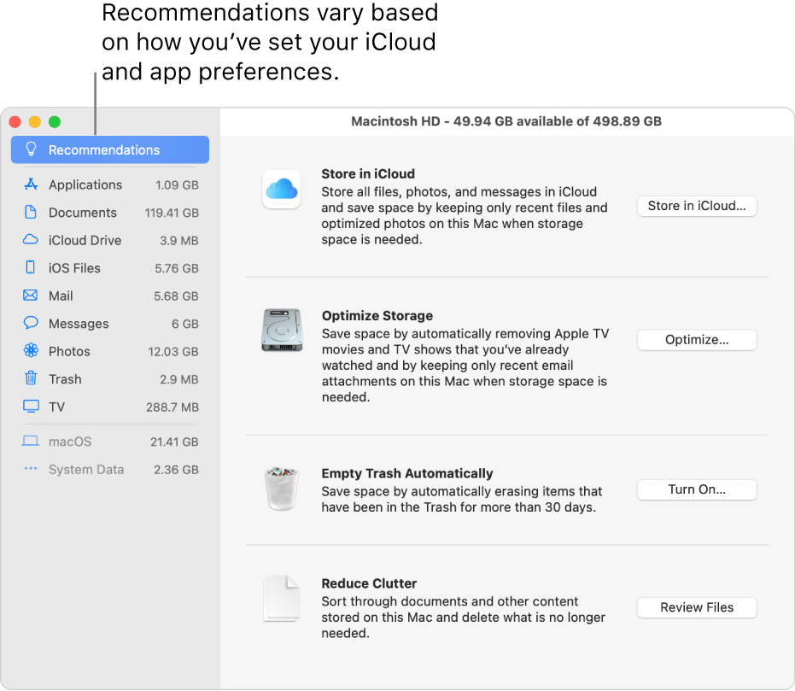Click the green full-screen window button
Viewport: 795px width, 691px height.
[55, 122]
